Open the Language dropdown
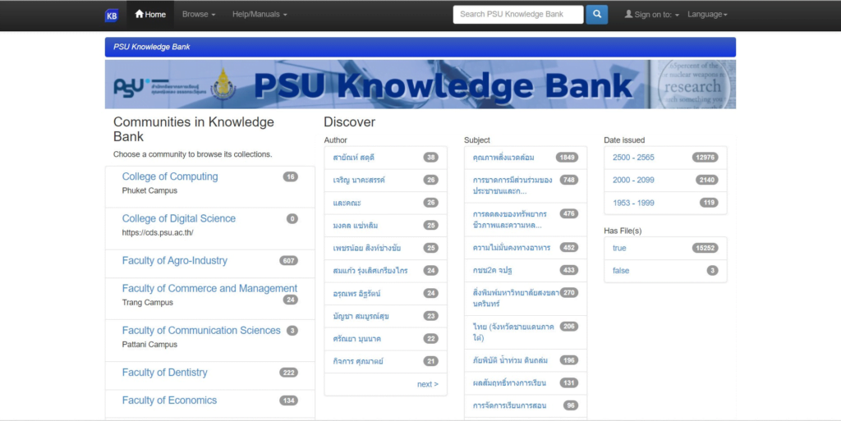841x421 pixels. click(707, 15)
